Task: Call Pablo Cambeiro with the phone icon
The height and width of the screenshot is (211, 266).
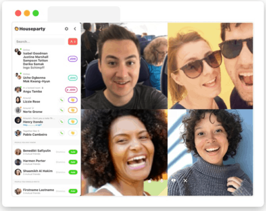Action: pyautogui.click(x=62, y=133)
